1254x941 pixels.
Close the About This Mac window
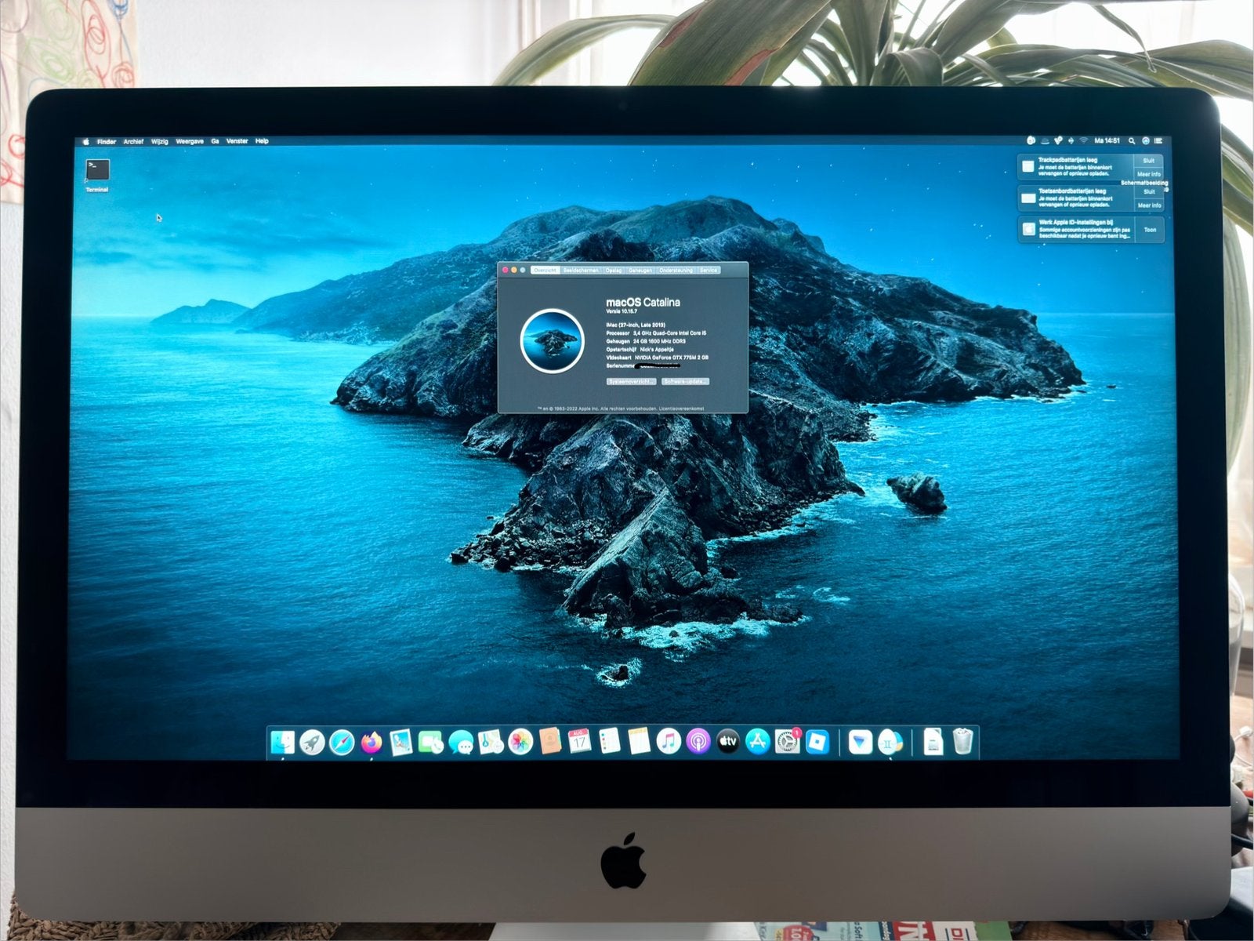click(x=506, y=270)
